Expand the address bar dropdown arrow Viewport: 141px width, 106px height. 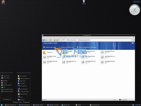pyautogui.click(x=131, y=40)
